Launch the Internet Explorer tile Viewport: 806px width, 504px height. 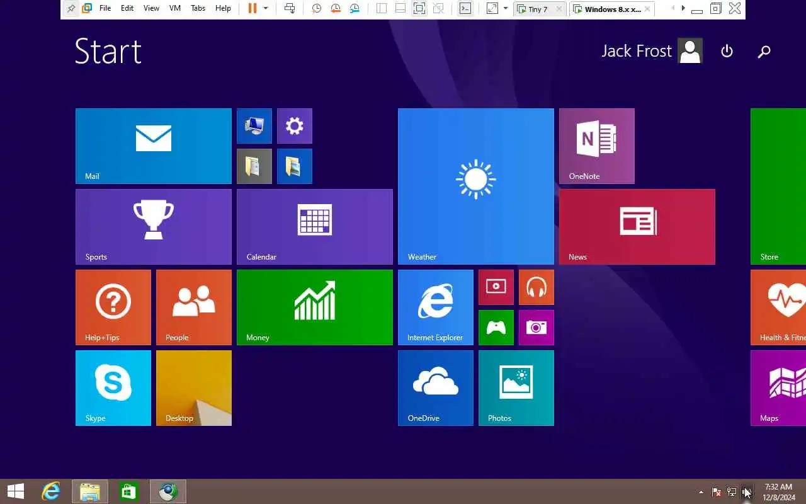(x=436, y=307)
